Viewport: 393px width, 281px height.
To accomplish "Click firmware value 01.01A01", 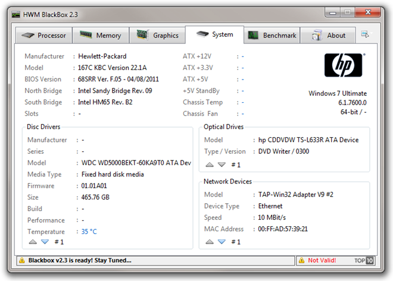I will point(94,186).
